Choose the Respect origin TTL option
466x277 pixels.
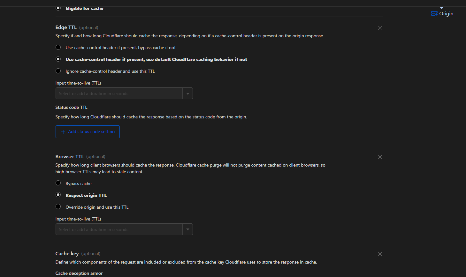(x=58, y=195)
